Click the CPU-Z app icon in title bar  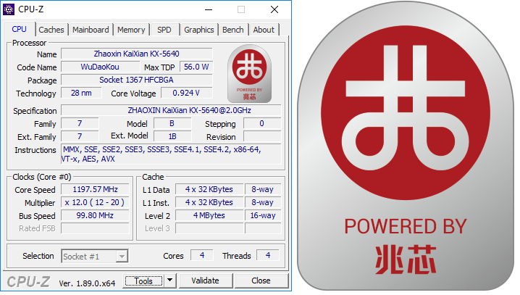coord(9,9)
